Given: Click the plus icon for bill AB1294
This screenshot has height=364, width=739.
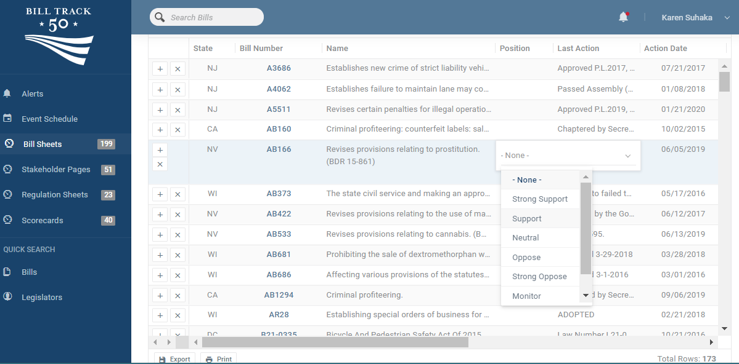Looking at the screenshot, I should 160,296.
